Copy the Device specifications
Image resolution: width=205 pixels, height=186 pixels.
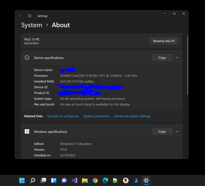(x=162, y=58)
